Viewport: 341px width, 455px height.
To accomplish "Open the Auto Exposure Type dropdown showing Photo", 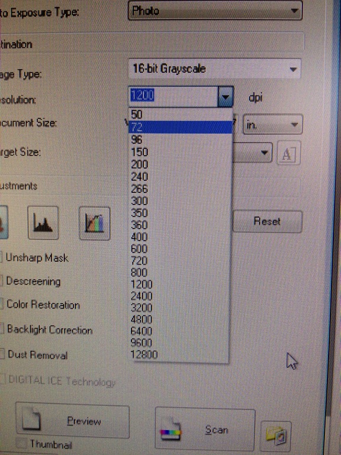I will pyautogui.click(x=215, y=11).
